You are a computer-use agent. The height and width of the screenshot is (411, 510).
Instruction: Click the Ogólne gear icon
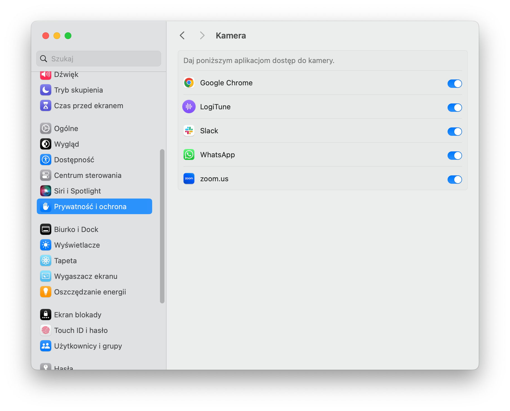pos(45,129)
